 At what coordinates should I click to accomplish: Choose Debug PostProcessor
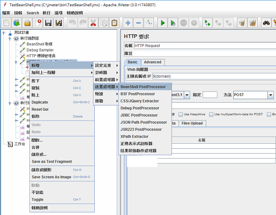pos(145,108)
